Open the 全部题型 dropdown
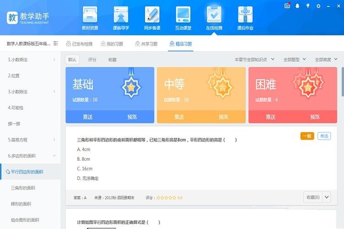The height and width of the screenshot is (229, 344). tap(294, 60)
